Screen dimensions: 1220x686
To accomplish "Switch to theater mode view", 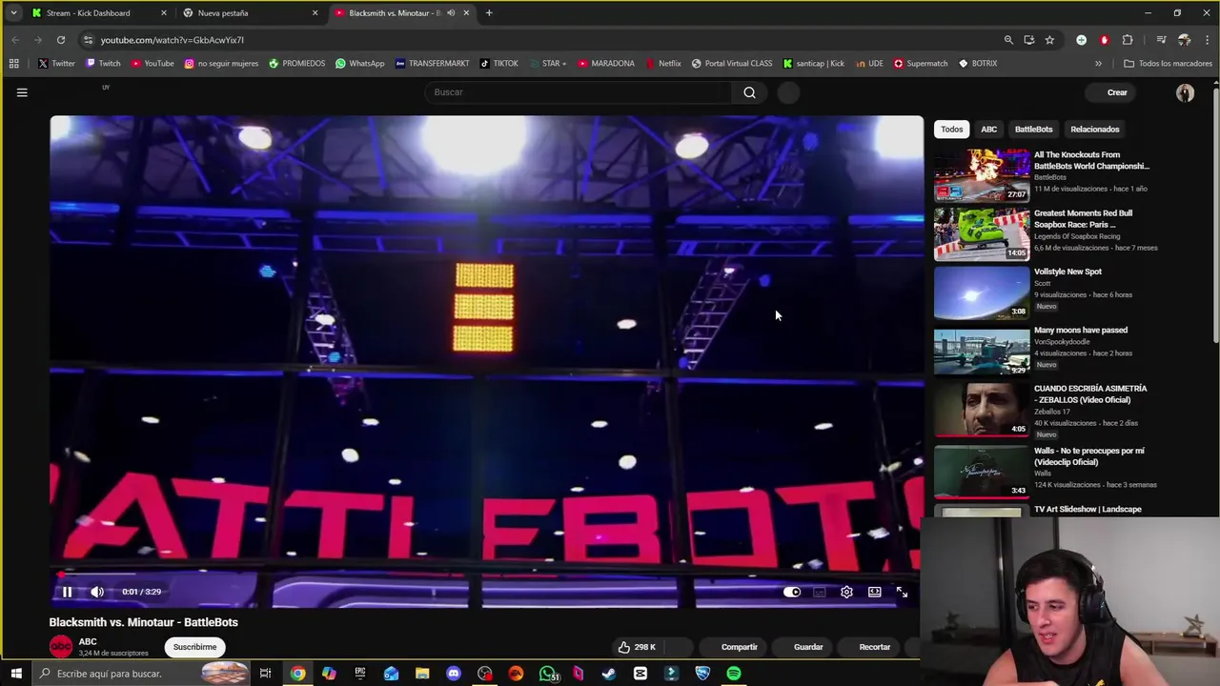I will (874, 592).
